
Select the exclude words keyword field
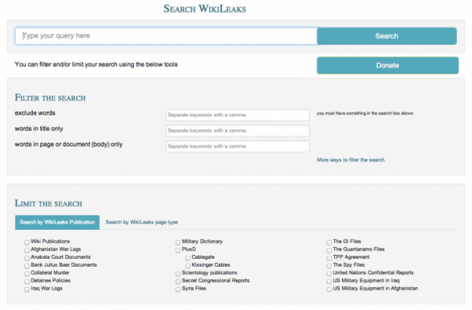(x=238, y=115)
